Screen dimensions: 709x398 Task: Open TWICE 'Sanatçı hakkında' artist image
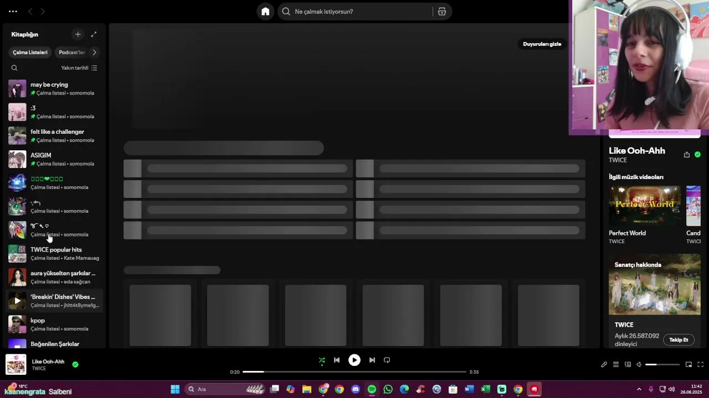coord(655,284)
